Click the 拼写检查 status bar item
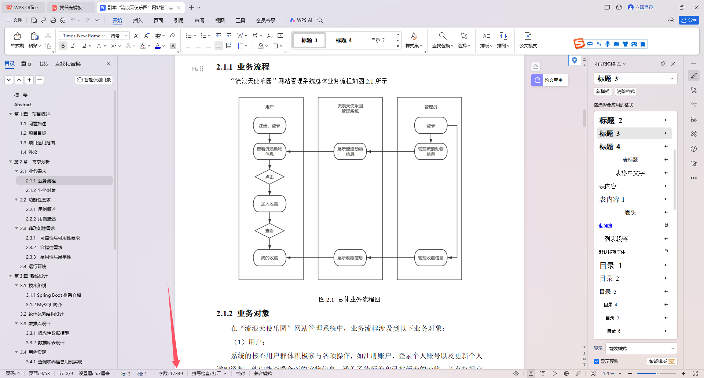 (x=209, y=374)
